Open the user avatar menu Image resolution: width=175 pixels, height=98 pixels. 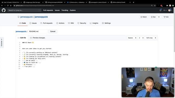tap(170, 10)
